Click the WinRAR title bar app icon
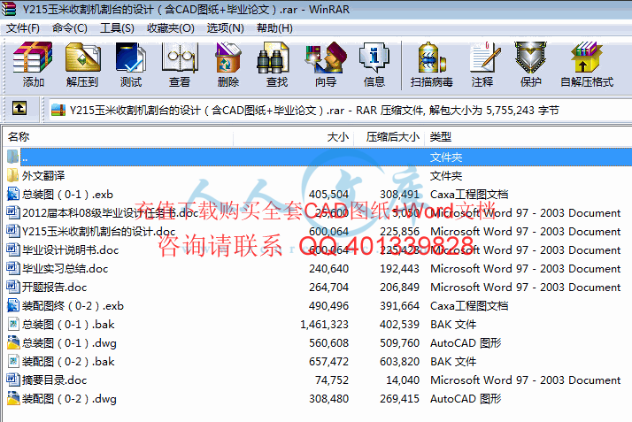The image size is (632, 422). tap(9, 9)
